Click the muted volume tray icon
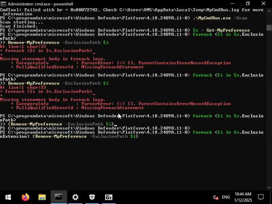The height and width of the screenshot is (204, 272). (x=216, y=197)
